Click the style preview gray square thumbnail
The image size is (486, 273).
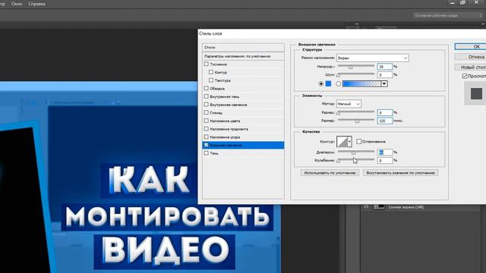click(x=476, y=93)
